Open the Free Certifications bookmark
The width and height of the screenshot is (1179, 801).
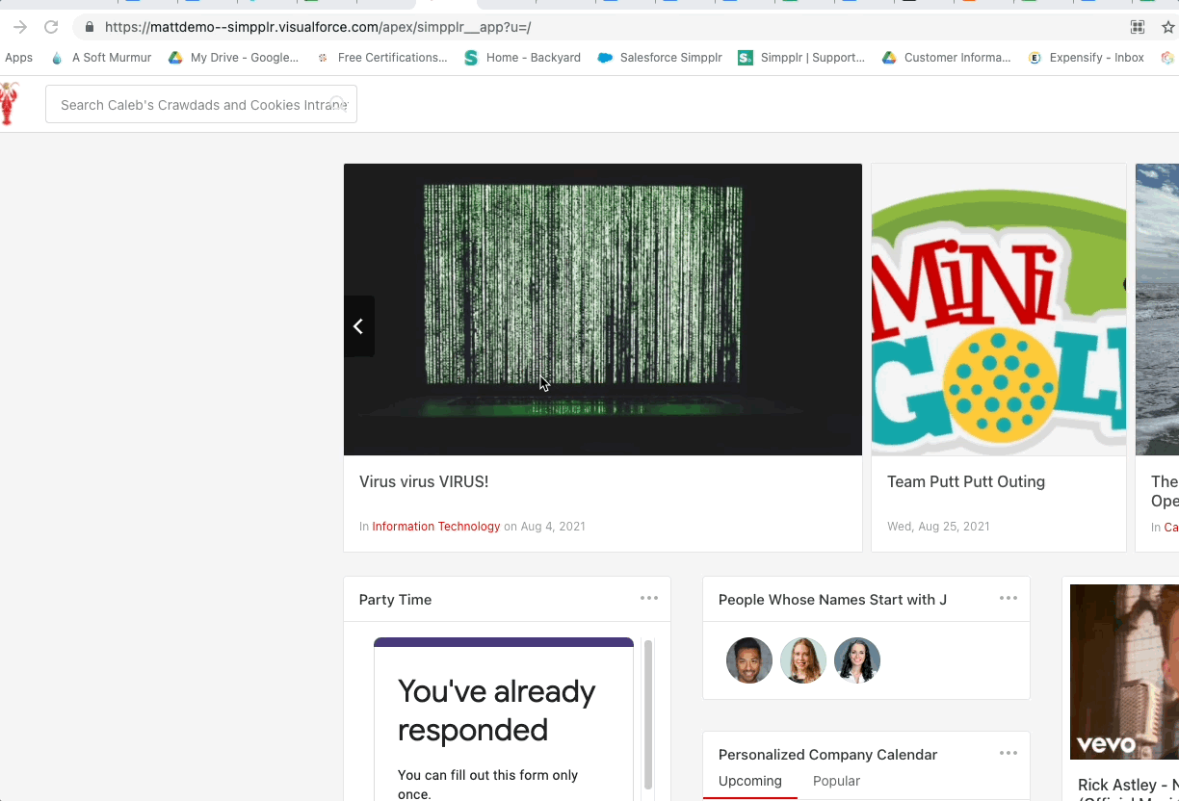pyautogui.click(x=381, y=58)
